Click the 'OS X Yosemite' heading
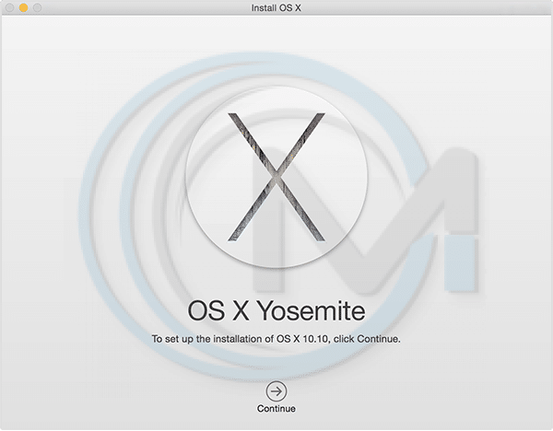The image size is (553, 431). [x=276, y=310]
